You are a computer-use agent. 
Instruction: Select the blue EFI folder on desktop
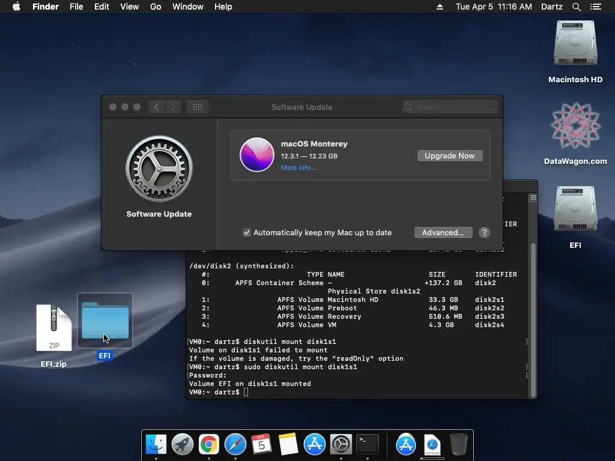(105, 321)
